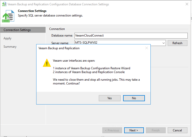The image size is (192, 137).
Task: Decline by clicking the No button
Action: (x=134, y=98)
